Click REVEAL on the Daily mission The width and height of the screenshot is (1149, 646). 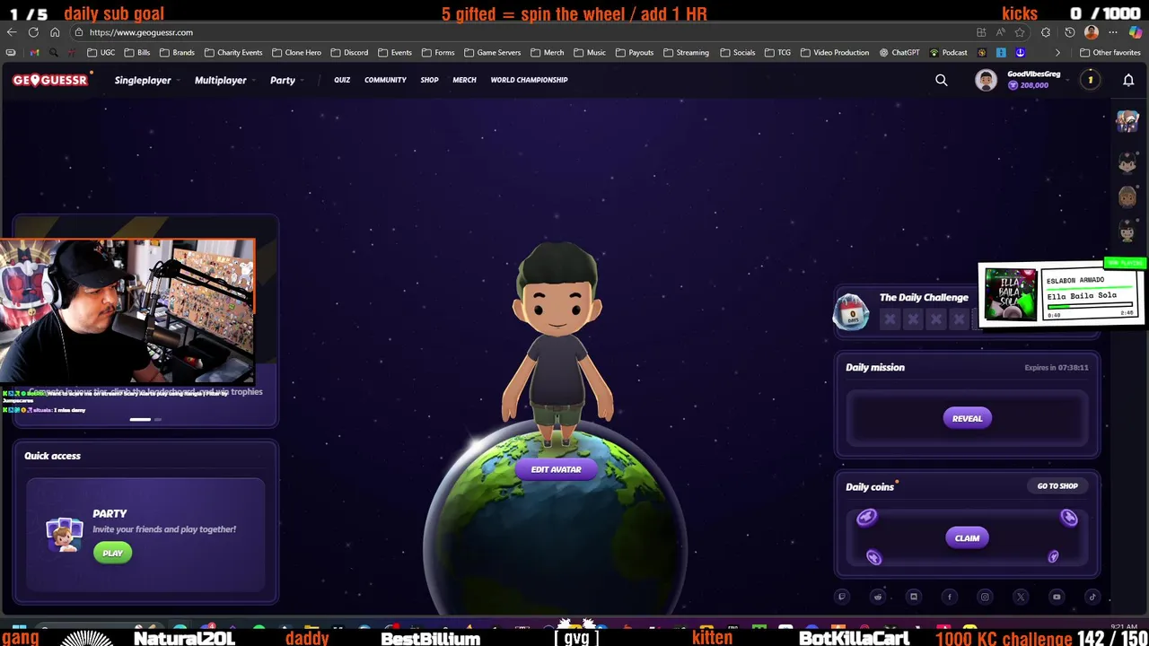967,418
